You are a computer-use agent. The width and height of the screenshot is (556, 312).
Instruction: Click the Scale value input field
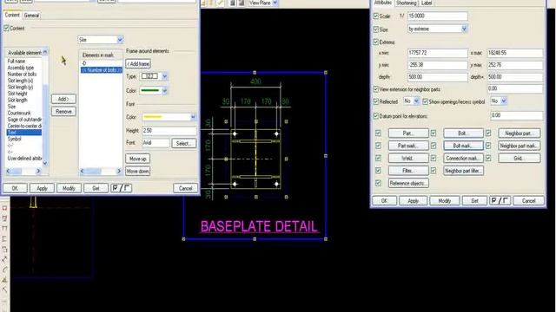pos(437,16)
